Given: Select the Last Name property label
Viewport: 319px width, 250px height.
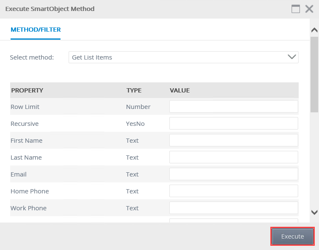Looking at the screenshot, I should tap(26, 158).
